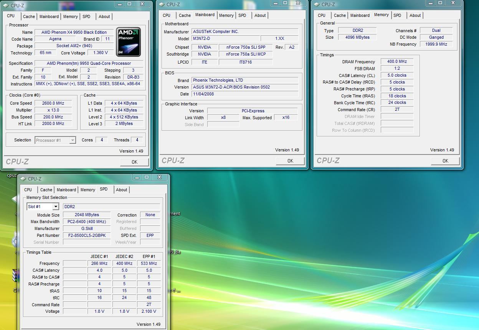Viewport: 479px width, 330px height.
Task: Click the Module Size 2048 MBytes value
Action: pyautogui.click(x=87, y=215)
